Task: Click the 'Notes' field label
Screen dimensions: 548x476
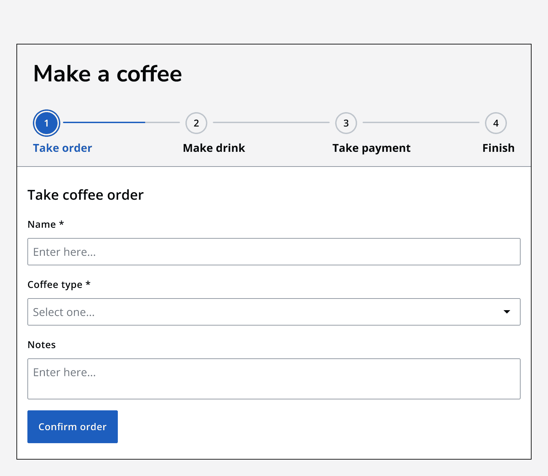Action: click(41, 345)
